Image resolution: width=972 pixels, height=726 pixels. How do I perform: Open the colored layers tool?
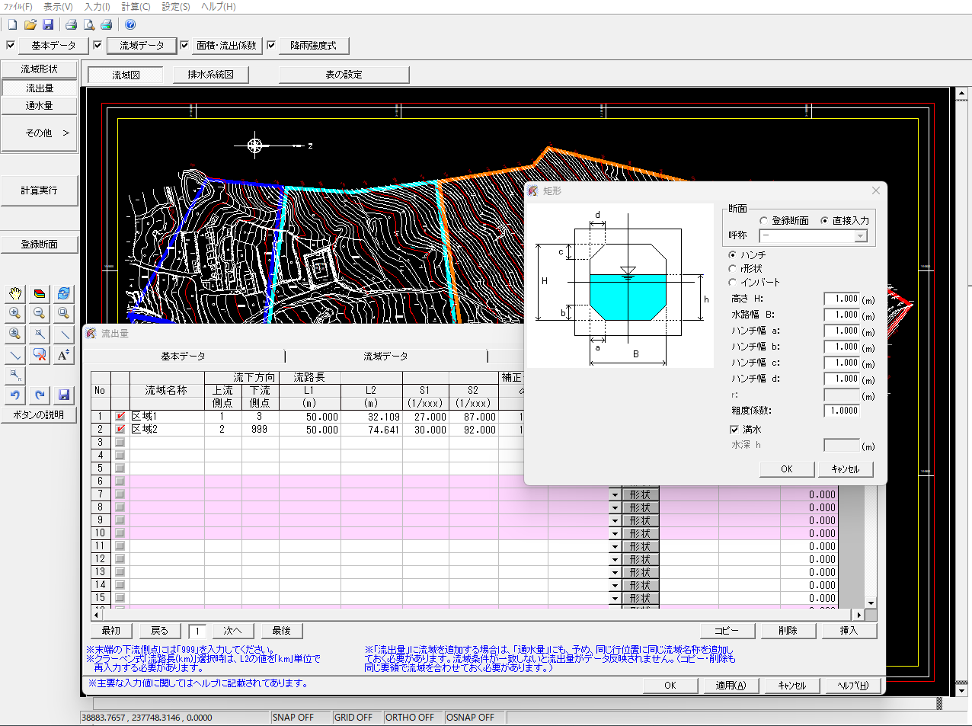pyautogui.click(x=40, y=294)
